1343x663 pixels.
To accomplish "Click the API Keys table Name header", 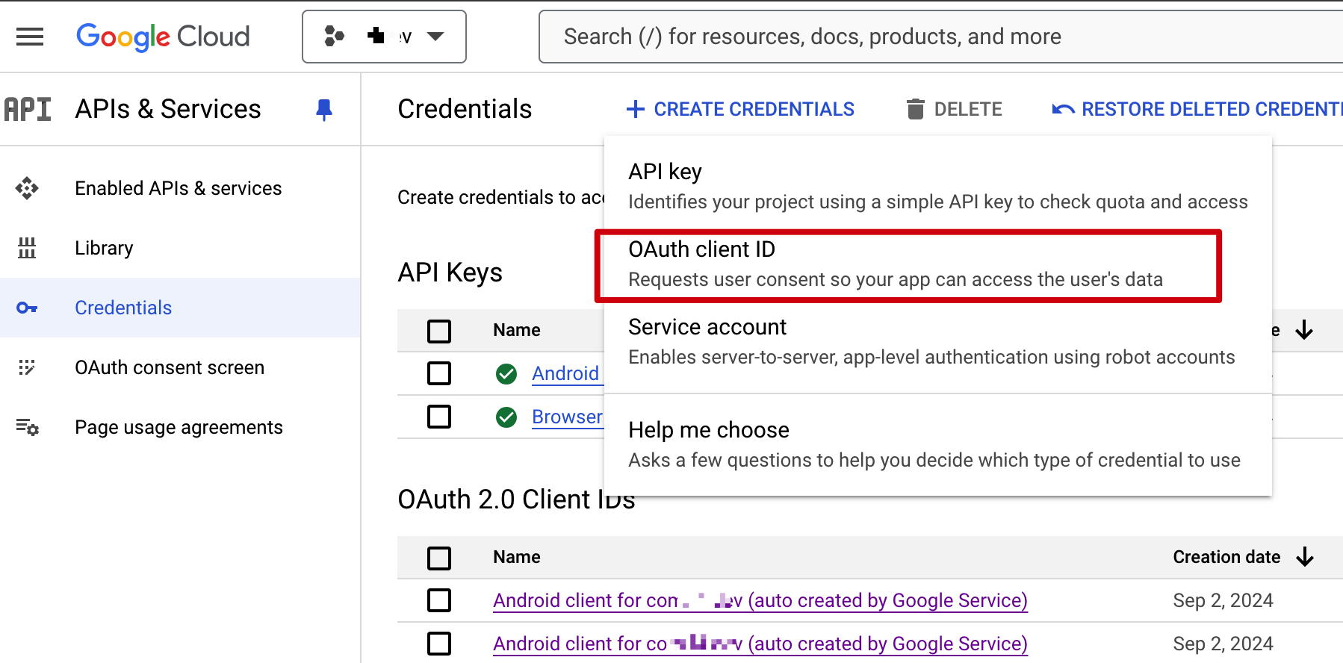I will point(517,330).
